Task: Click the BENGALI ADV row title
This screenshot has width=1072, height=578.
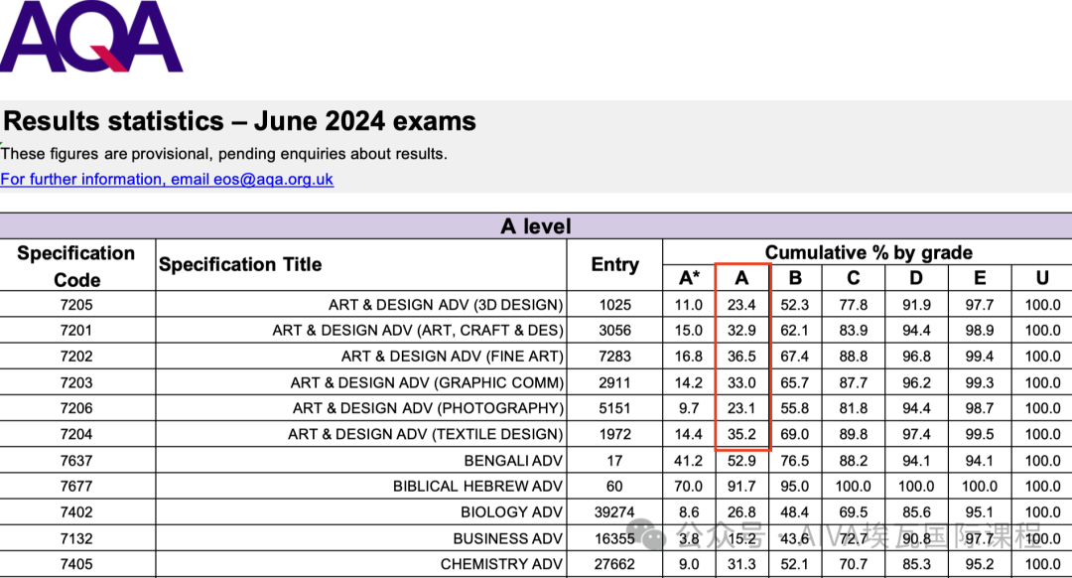Action: [513, 461]
